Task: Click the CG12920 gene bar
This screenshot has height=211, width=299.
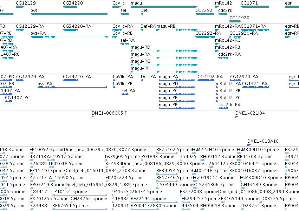Action: pyautogui.click(x=235, y=21)
